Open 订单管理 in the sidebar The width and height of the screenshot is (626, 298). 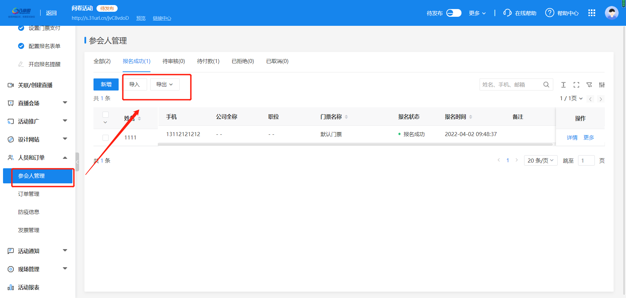click(29, 194)
